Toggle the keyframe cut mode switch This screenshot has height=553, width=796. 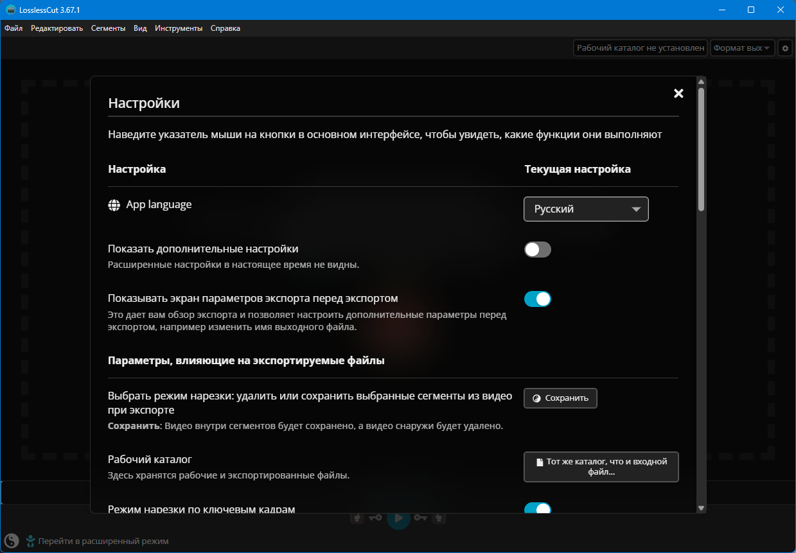(x=538, y=509)
